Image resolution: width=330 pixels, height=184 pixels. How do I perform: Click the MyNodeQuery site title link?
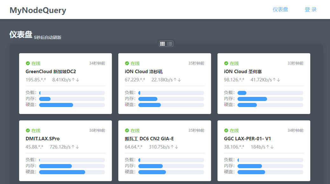38,10
